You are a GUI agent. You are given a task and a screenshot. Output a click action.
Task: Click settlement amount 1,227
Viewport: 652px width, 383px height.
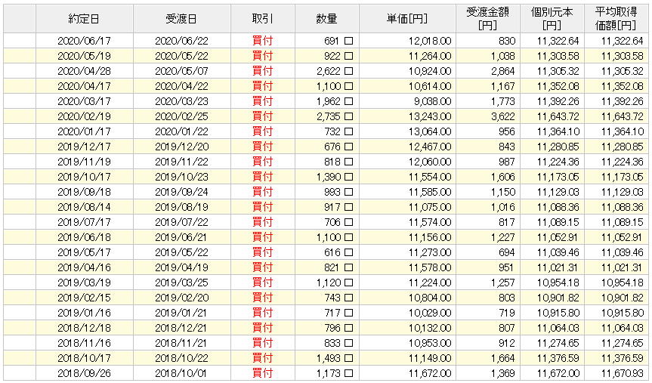pyautogui.click(x=503, y=237)
